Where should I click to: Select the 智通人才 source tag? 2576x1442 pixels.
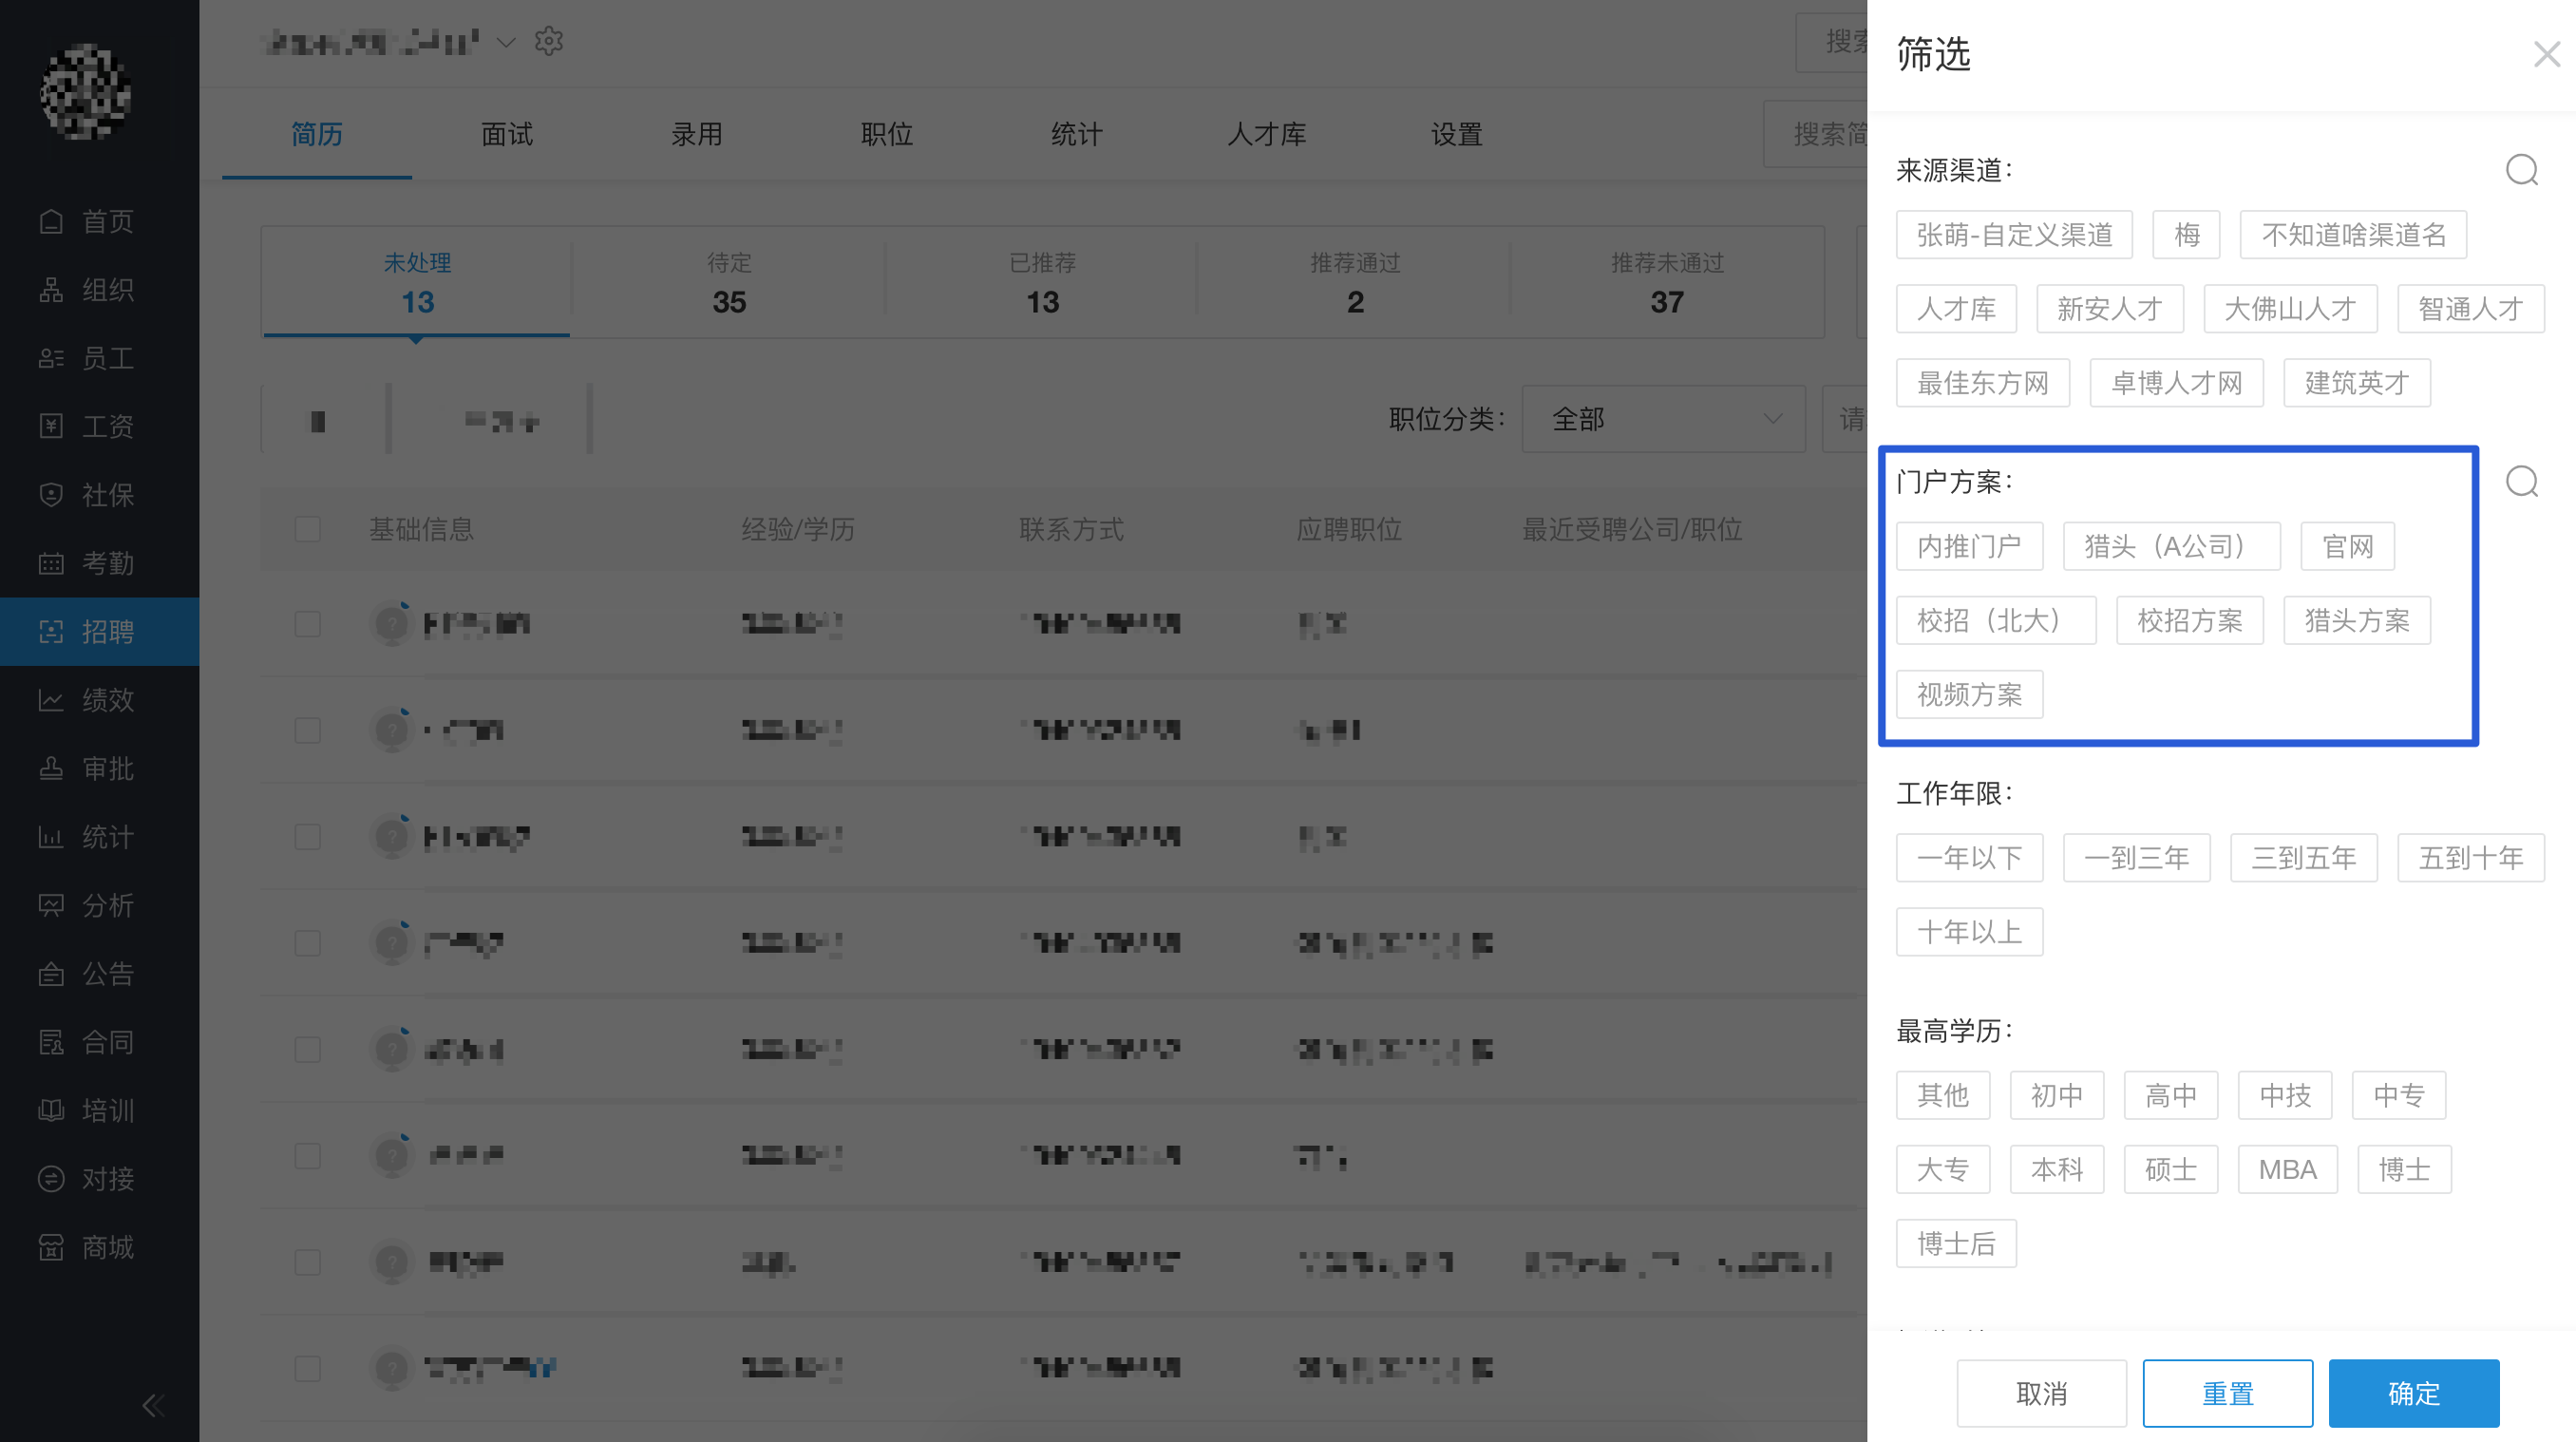pos(2471,309)
